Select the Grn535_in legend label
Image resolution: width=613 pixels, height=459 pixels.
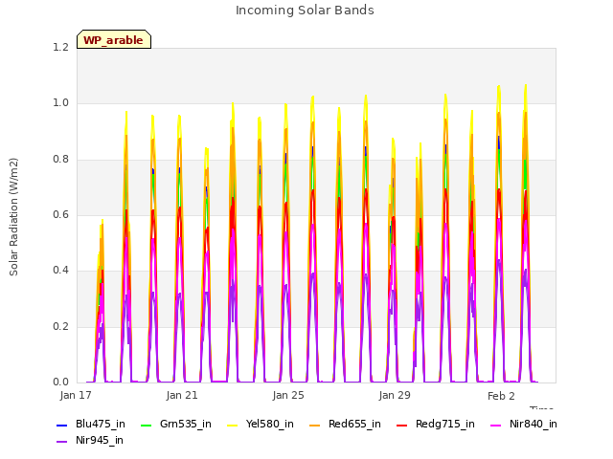(x=186, y=425)
